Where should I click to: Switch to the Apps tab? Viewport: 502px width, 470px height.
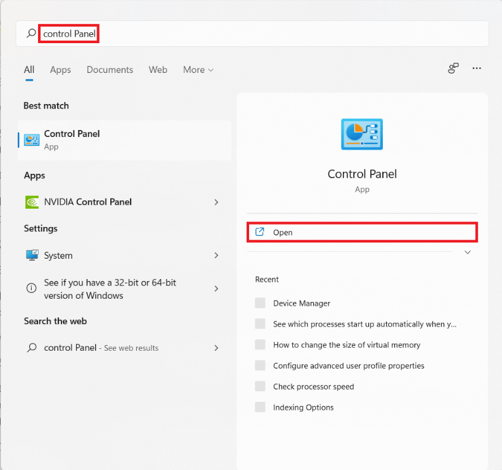[x=60, y=70]
